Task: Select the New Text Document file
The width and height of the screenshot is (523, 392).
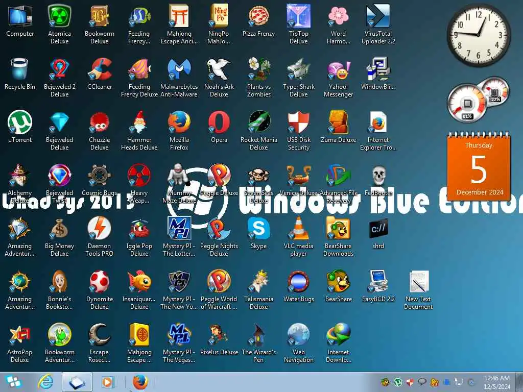Action: pos(418,281)
